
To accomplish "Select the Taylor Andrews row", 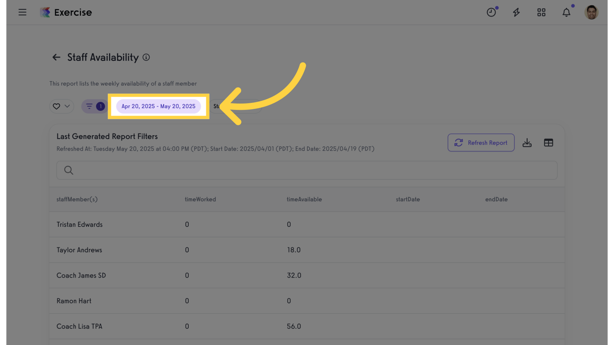I will (x=80, y=250).
